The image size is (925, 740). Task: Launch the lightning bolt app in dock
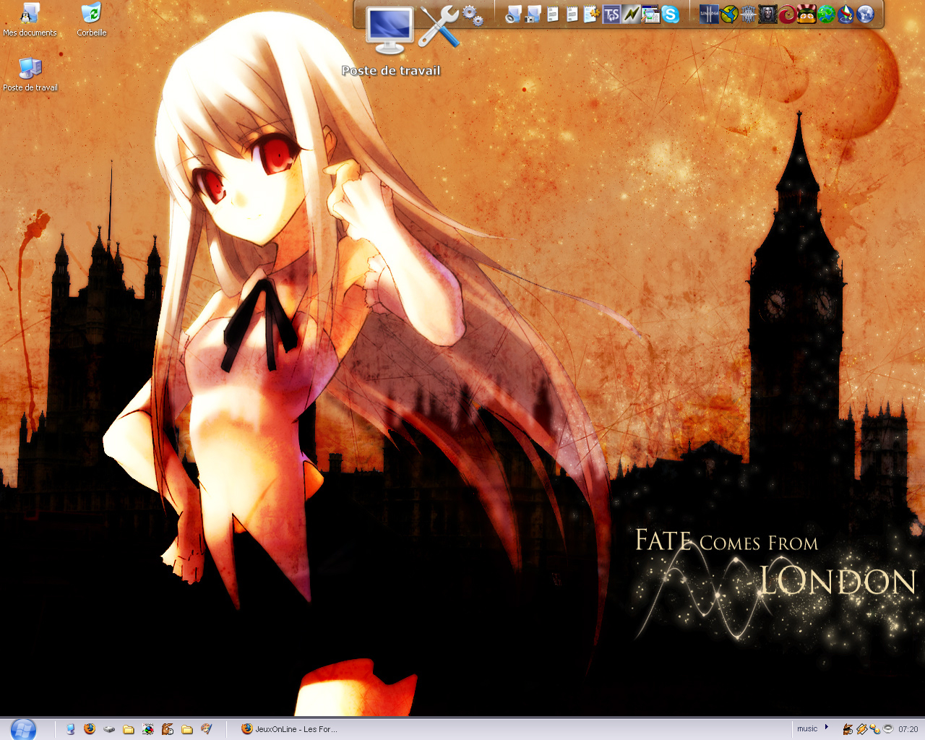(631, 14)
